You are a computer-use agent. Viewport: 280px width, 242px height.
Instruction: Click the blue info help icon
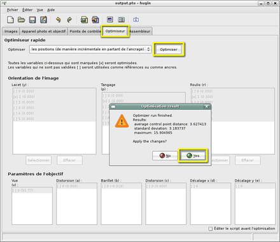point(136,20)
